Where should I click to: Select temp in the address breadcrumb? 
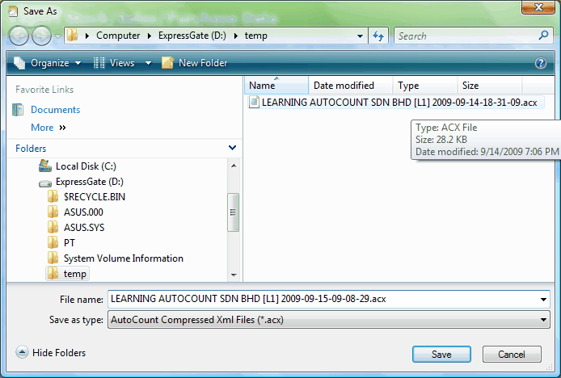coord(255,36)
